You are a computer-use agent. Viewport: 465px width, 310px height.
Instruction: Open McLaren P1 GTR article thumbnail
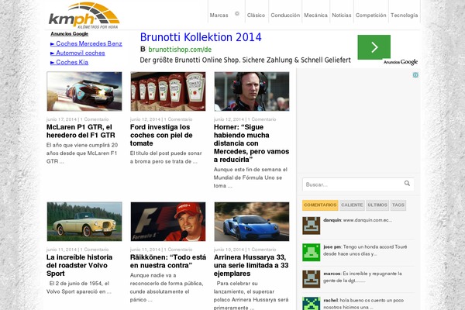coord(84,91)
